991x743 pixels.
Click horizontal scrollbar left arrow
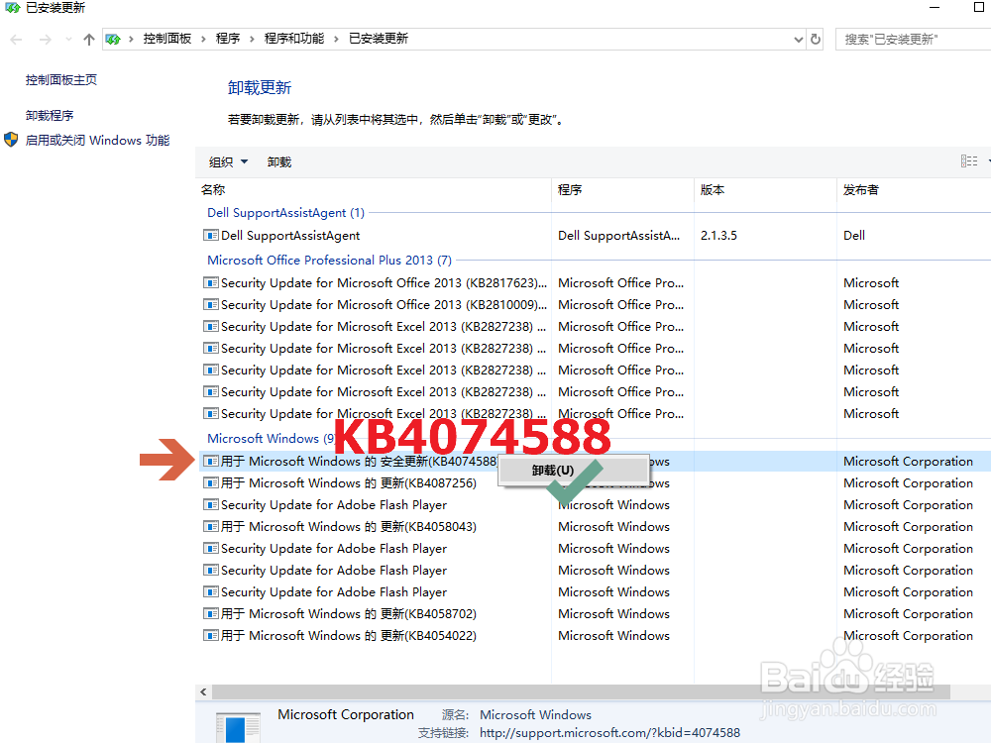[x=203, y=691]
